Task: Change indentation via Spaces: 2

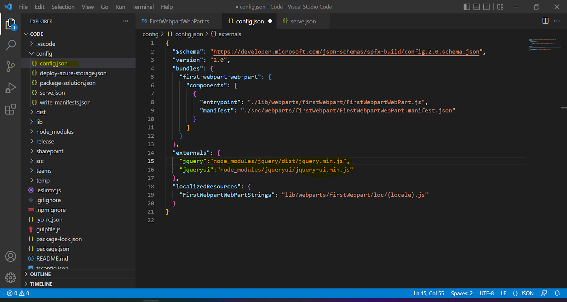Action: (462, 293)
